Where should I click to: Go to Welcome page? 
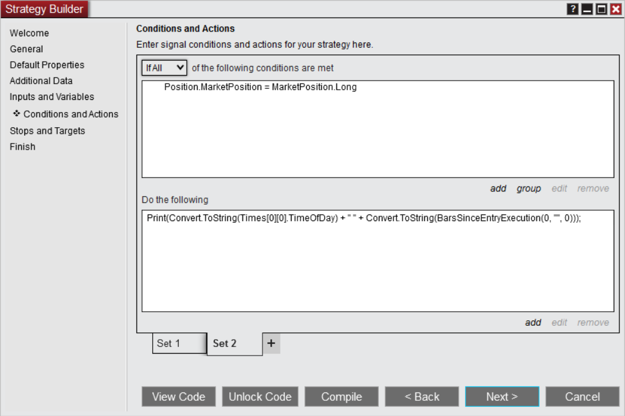tap(29, 33)
